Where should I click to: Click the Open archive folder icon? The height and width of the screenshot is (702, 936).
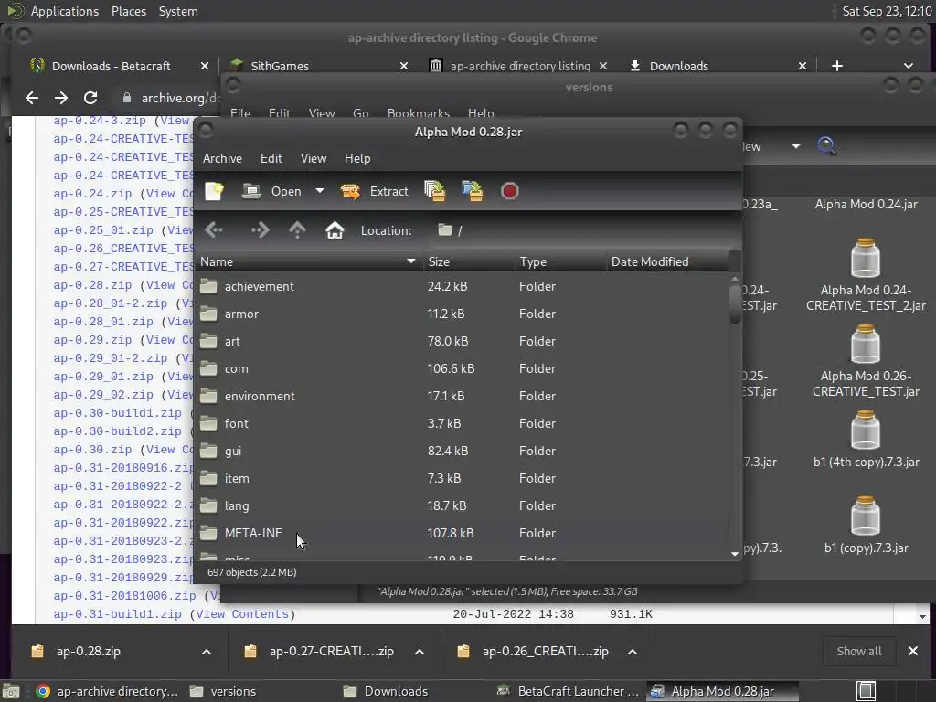251,191
